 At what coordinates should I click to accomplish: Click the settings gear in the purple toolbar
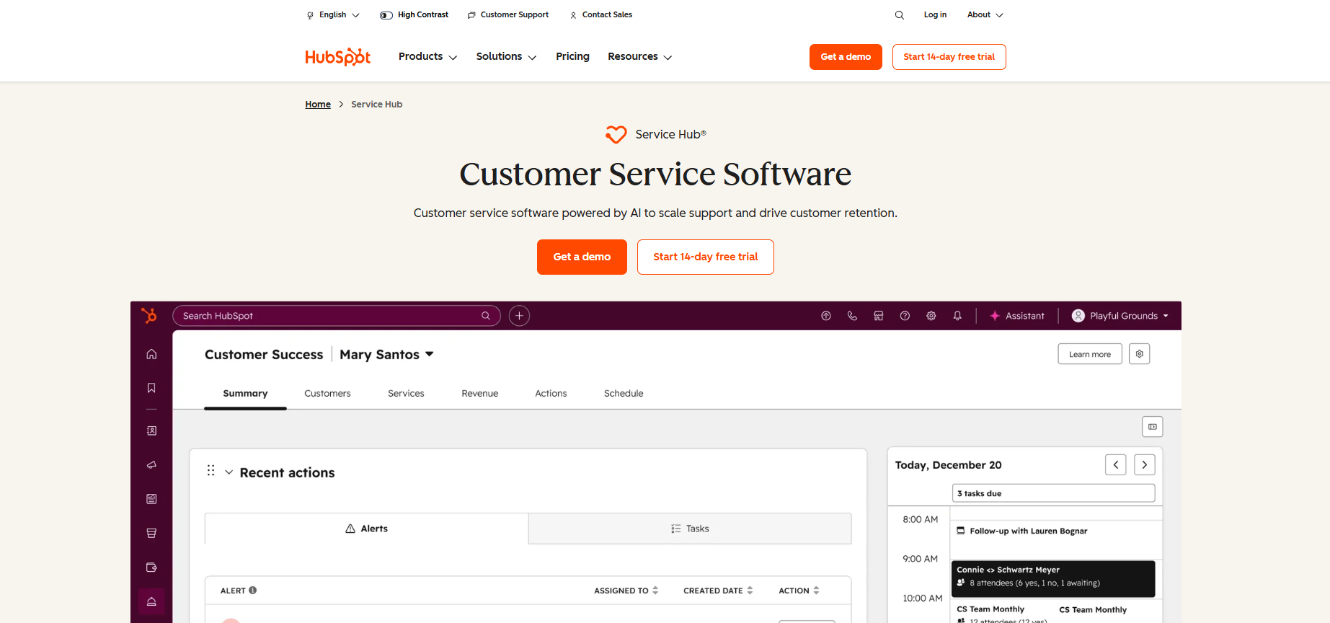tap(931, 316)
